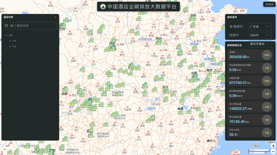
Task: Click the plus icon in 酒店列表 header
Action: coord(55,17)
